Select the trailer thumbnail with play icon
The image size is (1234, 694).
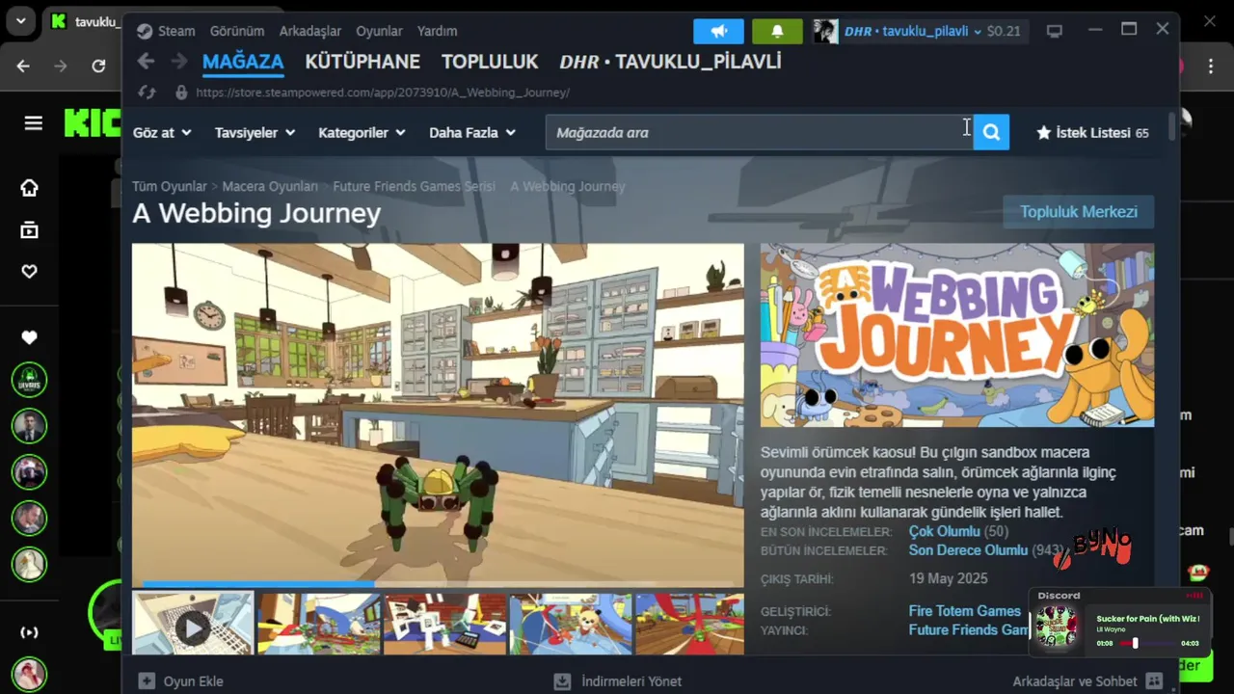point(193,625)
